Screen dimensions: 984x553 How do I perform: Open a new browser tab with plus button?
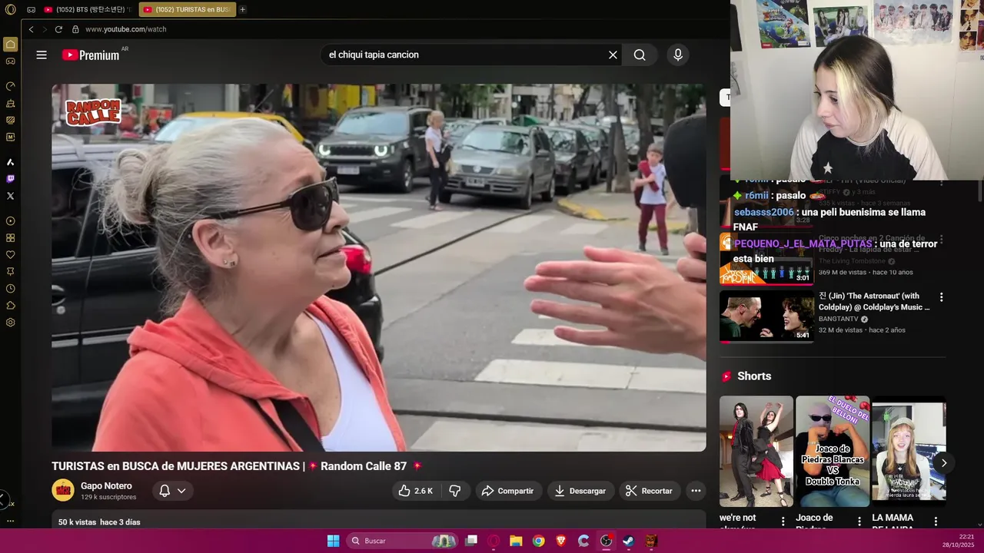[242, 9]
